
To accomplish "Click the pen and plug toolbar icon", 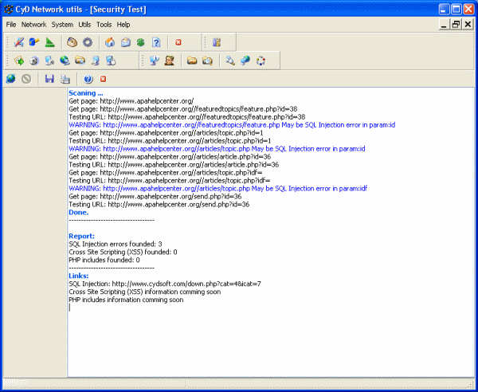I will [19, 42].
